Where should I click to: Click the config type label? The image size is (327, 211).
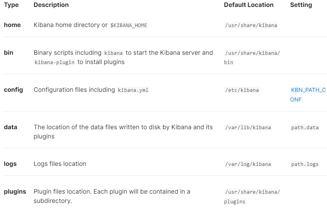[x=14, y=90]
